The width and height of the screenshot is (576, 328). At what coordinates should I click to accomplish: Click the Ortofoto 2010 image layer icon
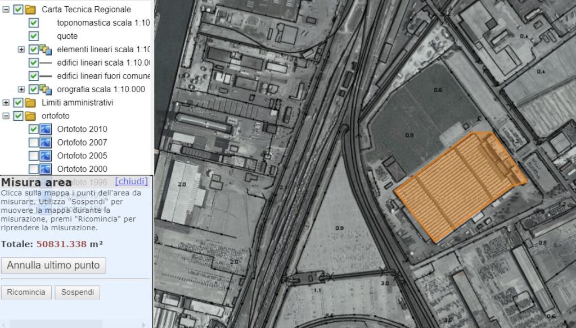tap(46, 129)
